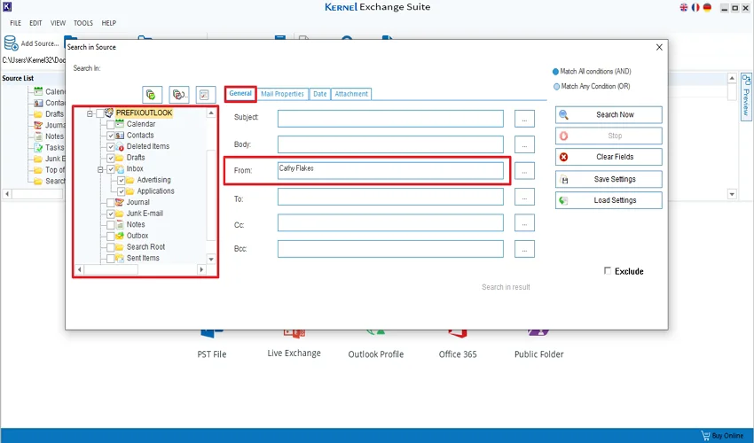This screenshot has height=443, width=754.
Task: Open the TOOLS menu
Action: (83, 23)
